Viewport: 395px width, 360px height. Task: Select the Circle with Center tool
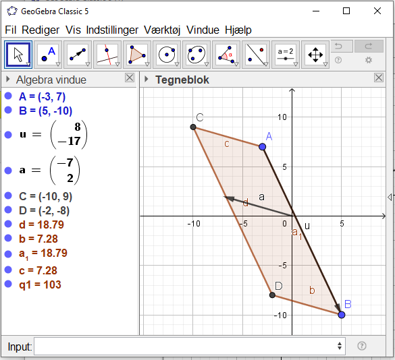pos(167,55)
